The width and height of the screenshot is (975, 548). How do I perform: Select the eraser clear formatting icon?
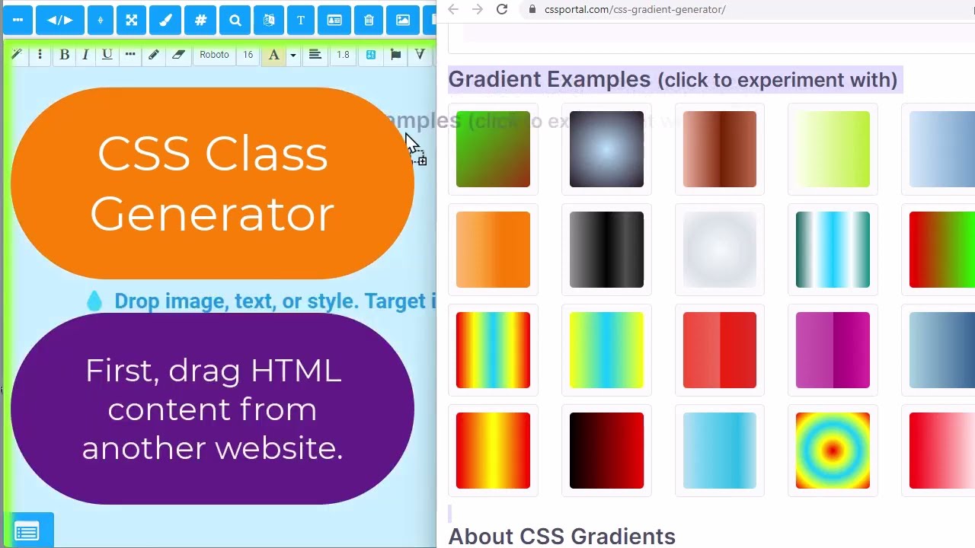pyautogui.click(x=178, y=55)
